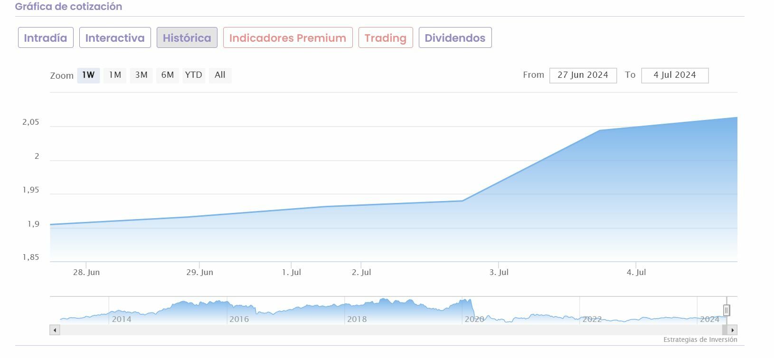The image size is (774, 358).
Task: Select the Histórica tab
Action: 187,38
